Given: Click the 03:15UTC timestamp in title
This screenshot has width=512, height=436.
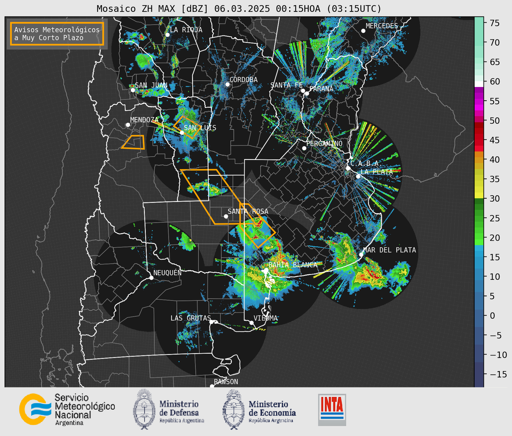Looking at the screenshot, I should (x=354, y=9).
